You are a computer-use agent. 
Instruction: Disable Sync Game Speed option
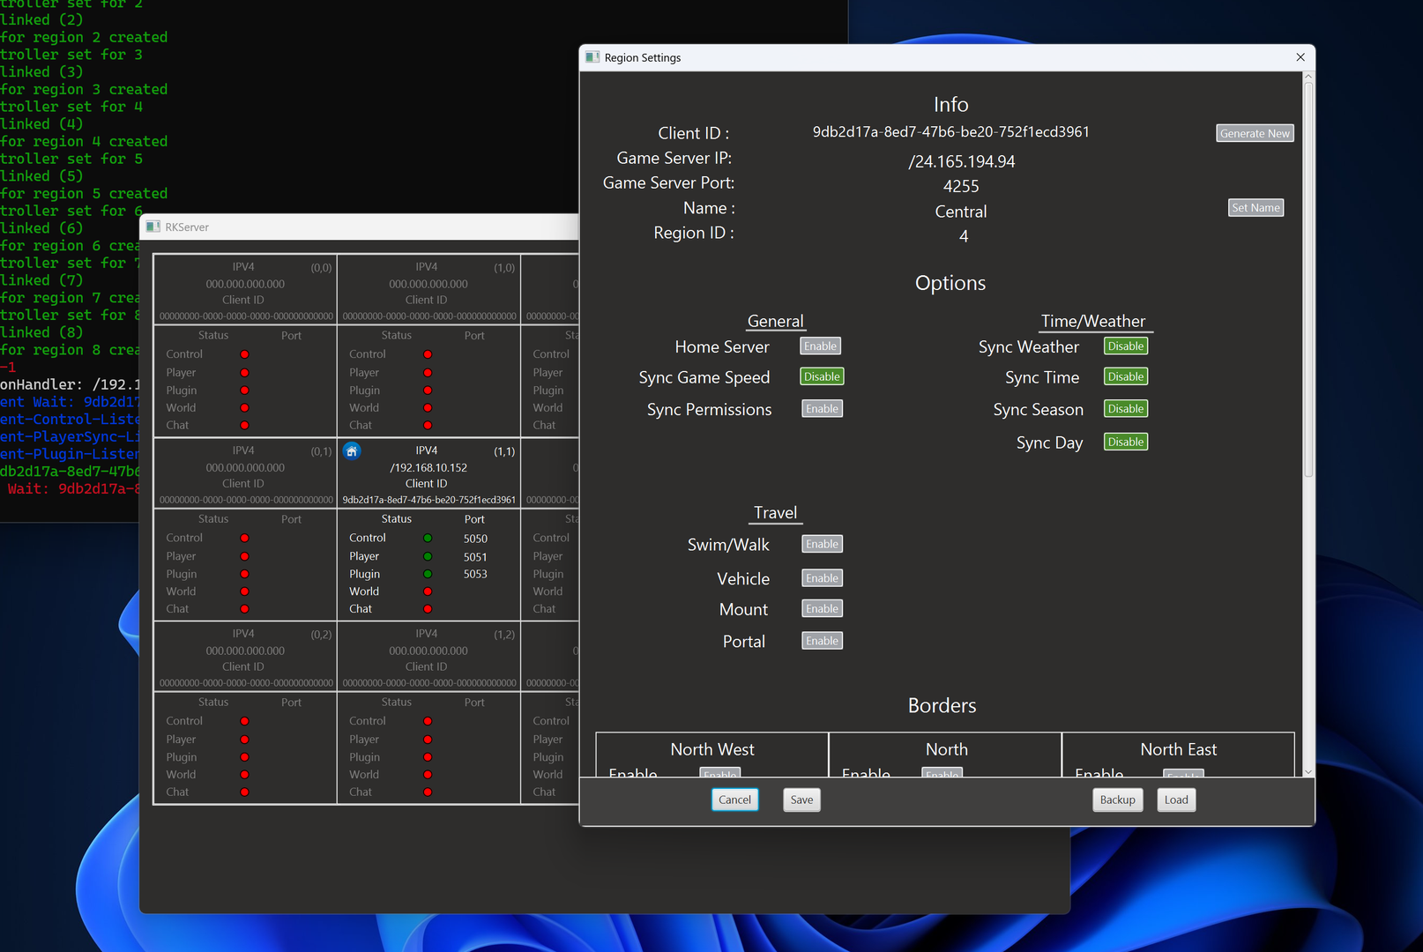pyautogui.click(x=822, y=376)
